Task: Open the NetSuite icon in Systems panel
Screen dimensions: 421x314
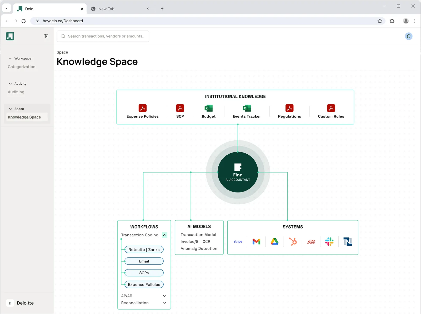Action: pyautogui.click(x=348, y=241)
